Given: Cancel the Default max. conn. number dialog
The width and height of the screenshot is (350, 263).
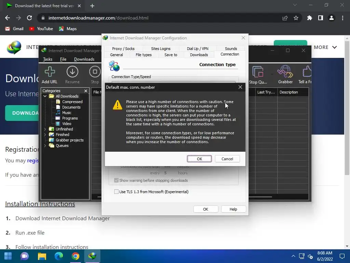Looking at the screenshot, I should [x=227, y=159].
